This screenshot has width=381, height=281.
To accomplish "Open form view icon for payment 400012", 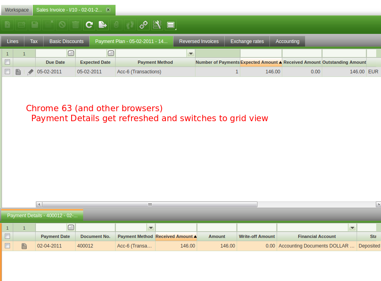I will click(x=24, y=246).
